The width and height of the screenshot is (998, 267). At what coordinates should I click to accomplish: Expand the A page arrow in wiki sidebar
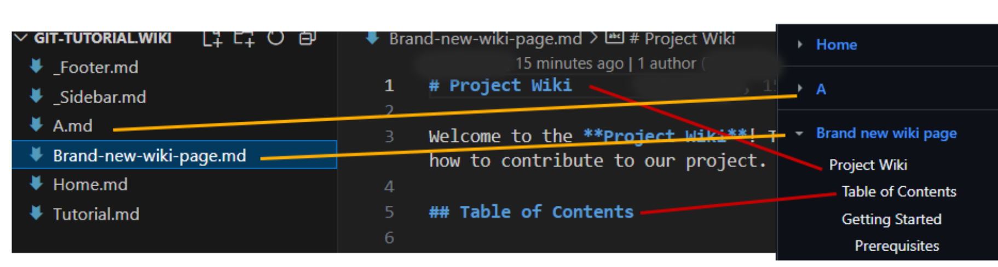point(800,88)
